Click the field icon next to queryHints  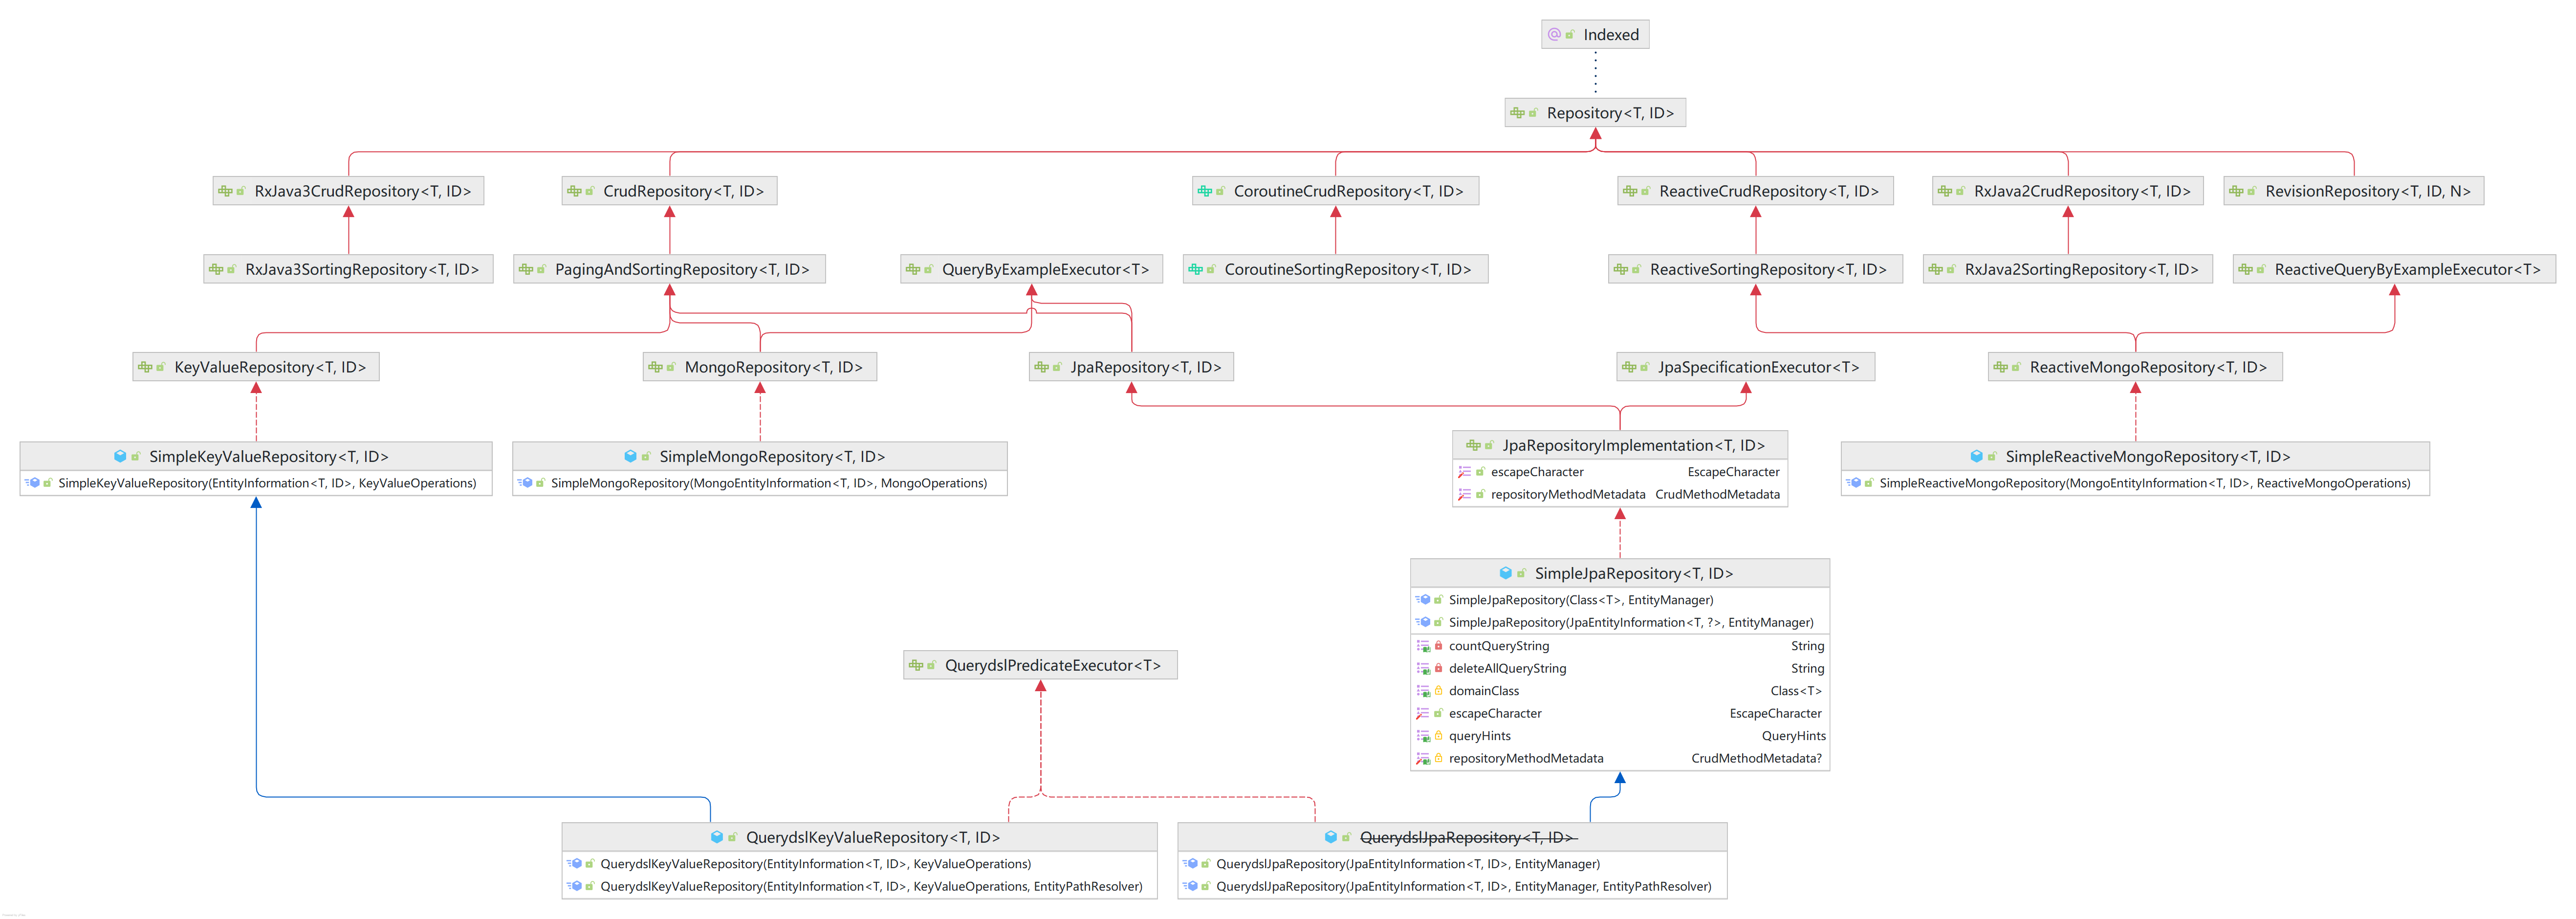click(1423, 736)
